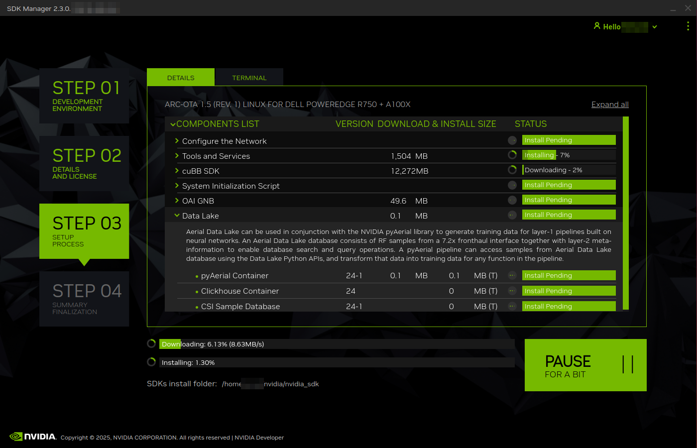Screen dimensions: 697x448
Task: Select the pyAerial Container item
Action: [234, 276]
